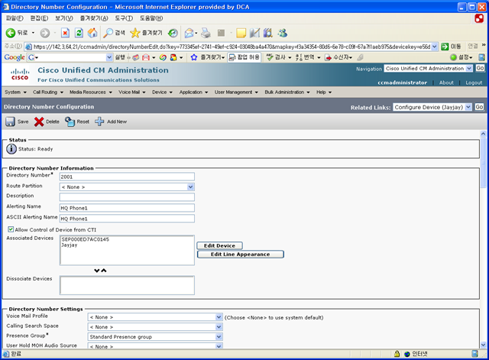The width and height of the screenshot is (489, 360).
Task: Click the Dissociate Devices list box
Action: (x=127, y=285)
